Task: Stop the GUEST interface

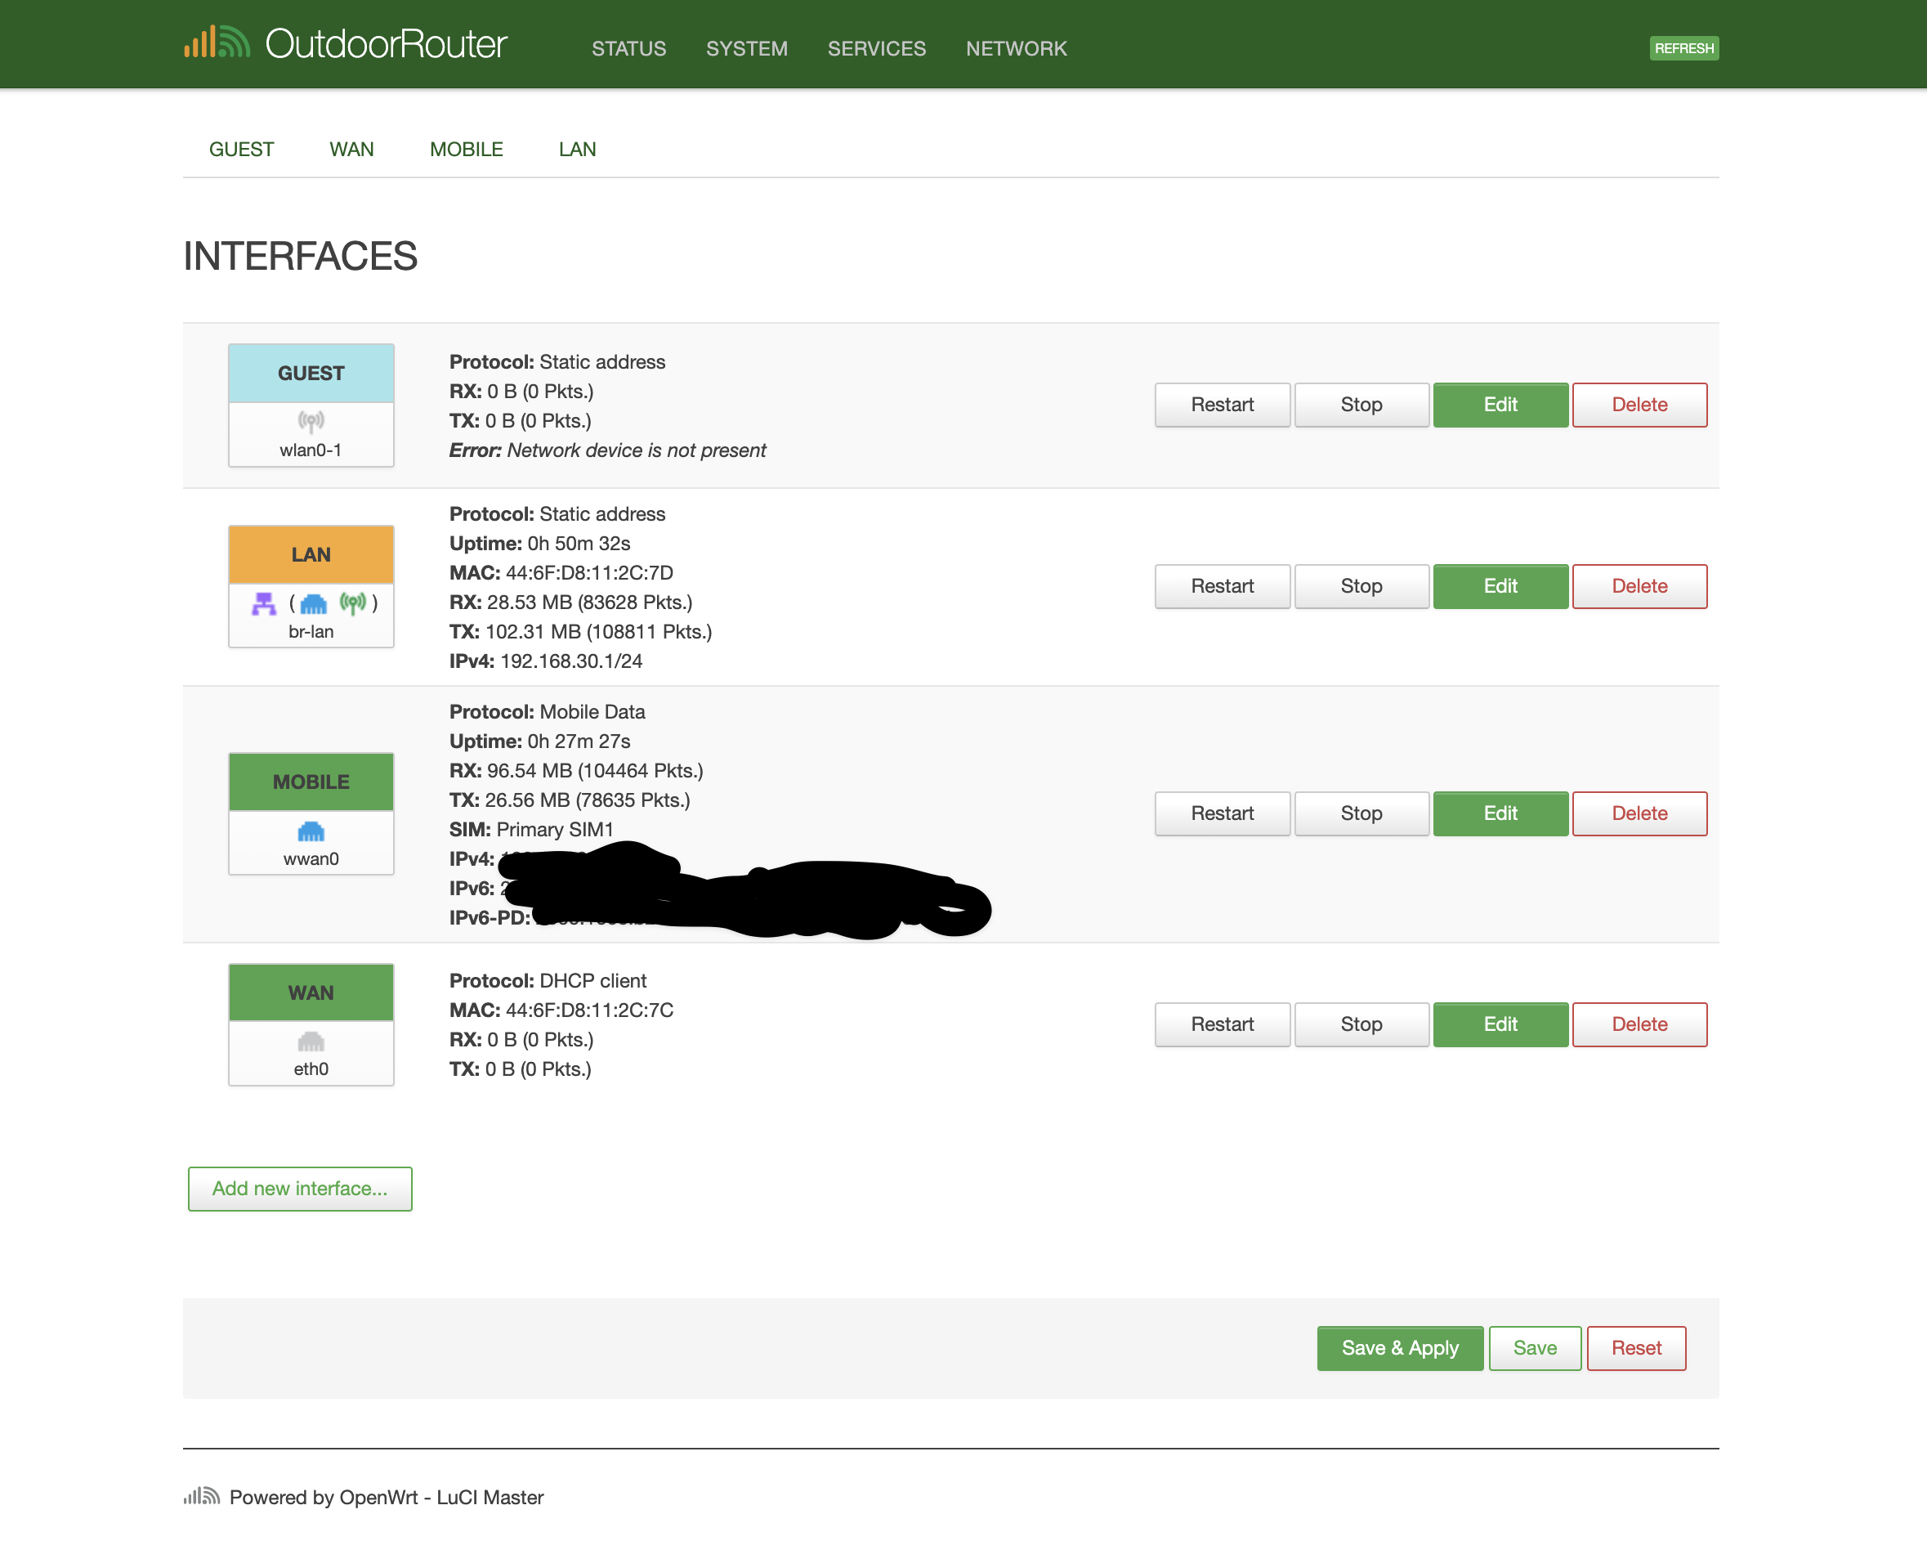Action: point(1361,405)
